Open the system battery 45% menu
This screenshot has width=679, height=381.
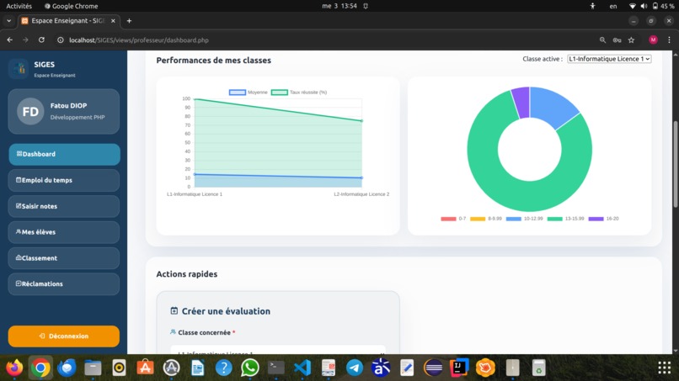(x=663, y=6)
